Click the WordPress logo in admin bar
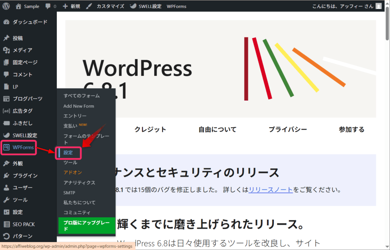Image resolution: width=390 pixels, height=250 pixels. tap(6, 6)
